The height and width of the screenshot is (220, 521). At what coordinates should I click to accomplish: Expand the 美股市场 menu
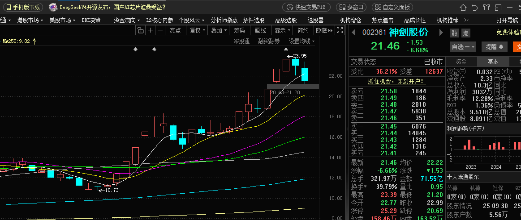pyautogui.click(x=62, y=20)
